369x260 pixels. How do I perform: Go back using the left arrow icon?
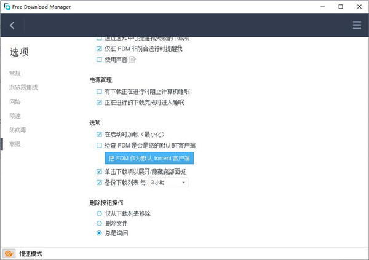pos(12,25)
